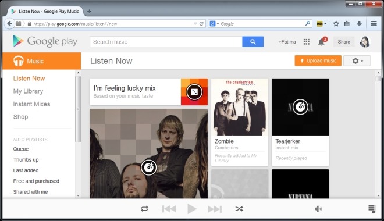Click the sidebar scrollbar thumb
This screenshot has height=221, width=384.
78,109
